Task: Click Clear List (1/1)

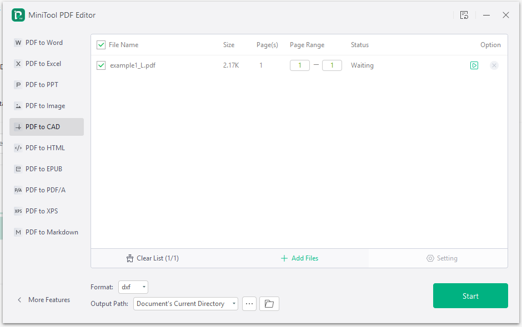Action: [153, 258]
